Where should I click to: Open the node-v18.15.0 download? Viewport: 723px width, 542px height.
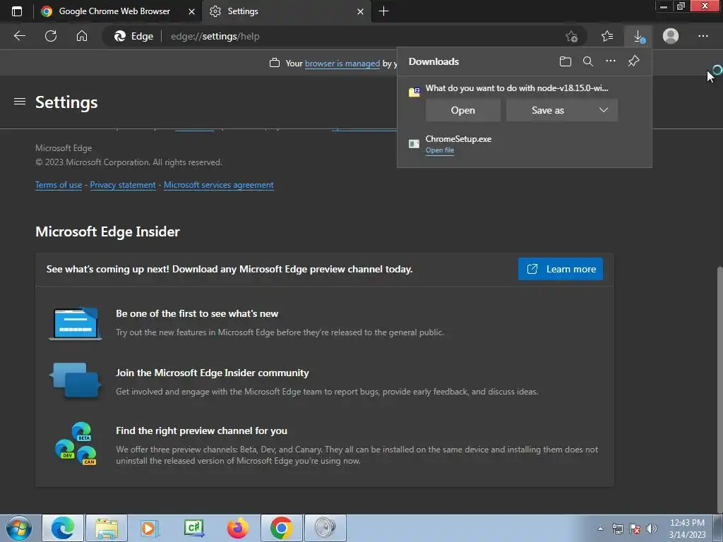coord(463,110)
